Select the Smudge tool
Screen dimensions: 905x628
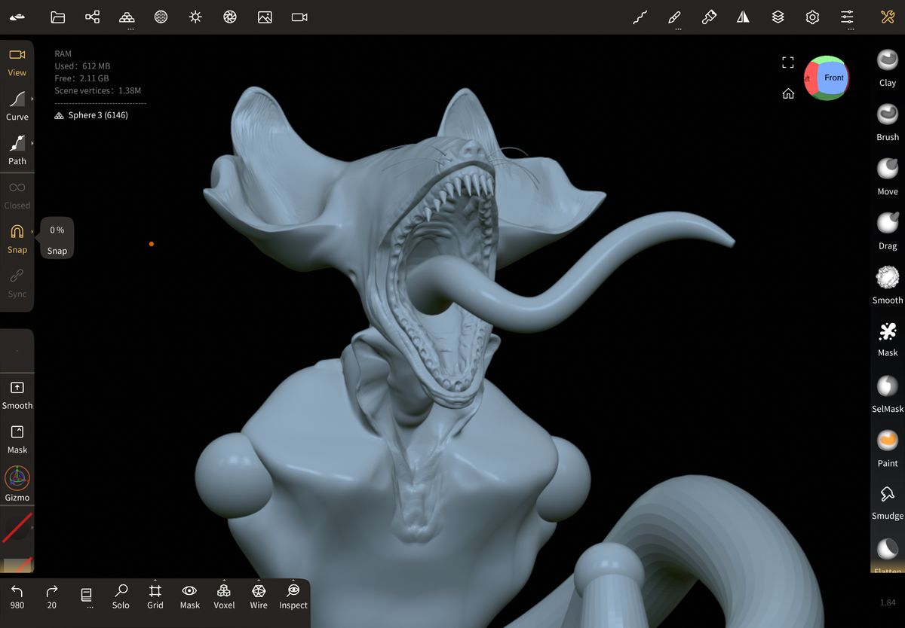click(888, 502)
